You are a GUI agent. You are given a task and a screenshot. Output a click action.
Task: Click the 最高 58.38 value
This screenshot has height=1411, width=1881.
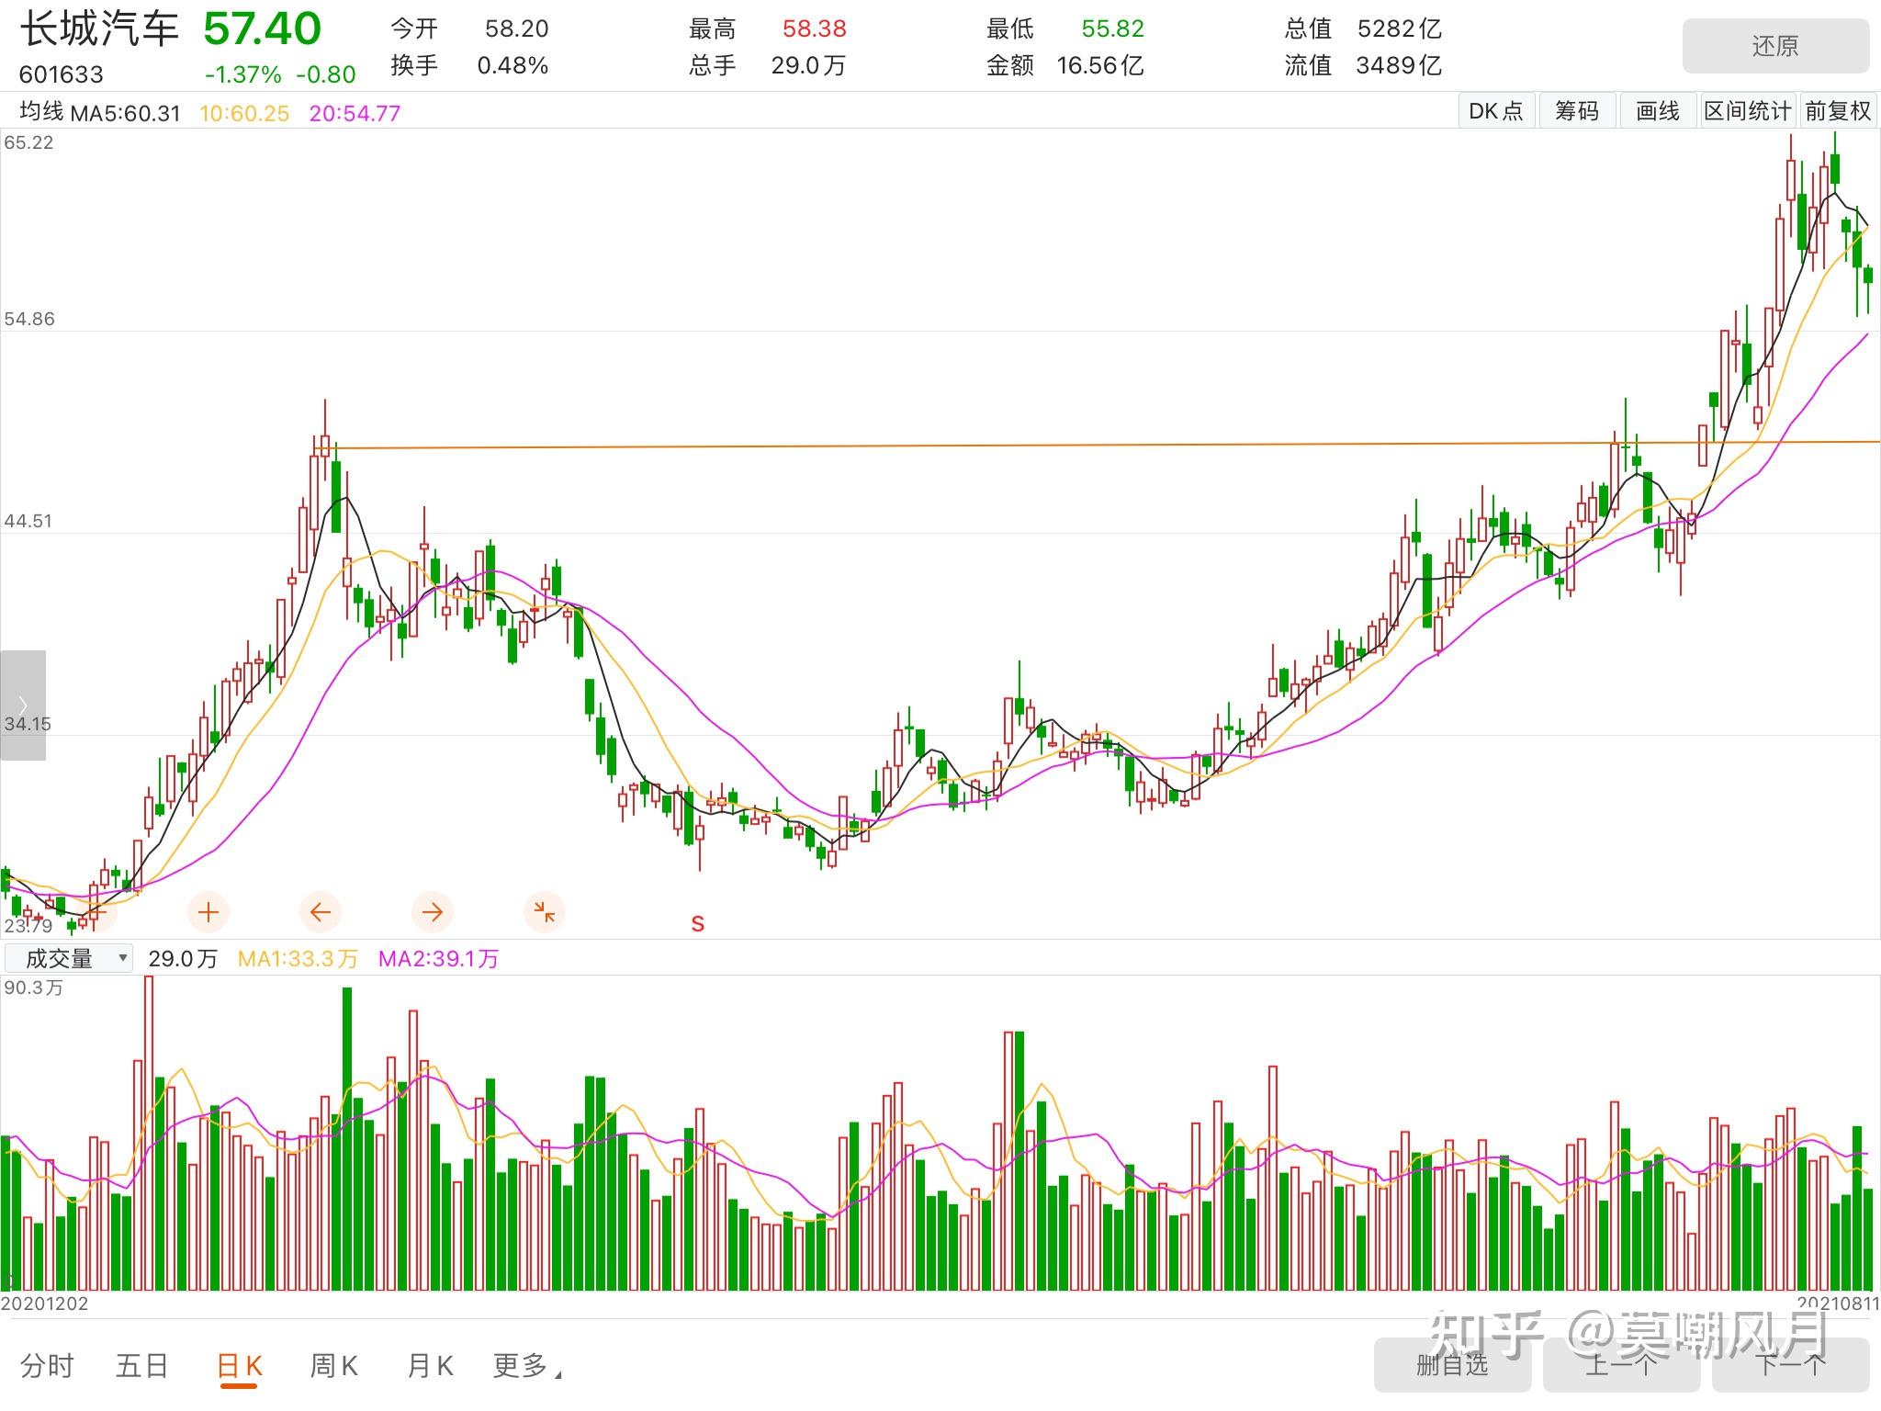tap(814, 28)
